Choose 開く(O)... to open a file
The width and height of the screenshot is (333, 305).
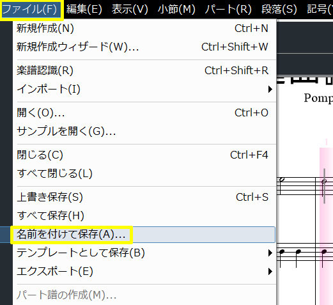(144, 113)
